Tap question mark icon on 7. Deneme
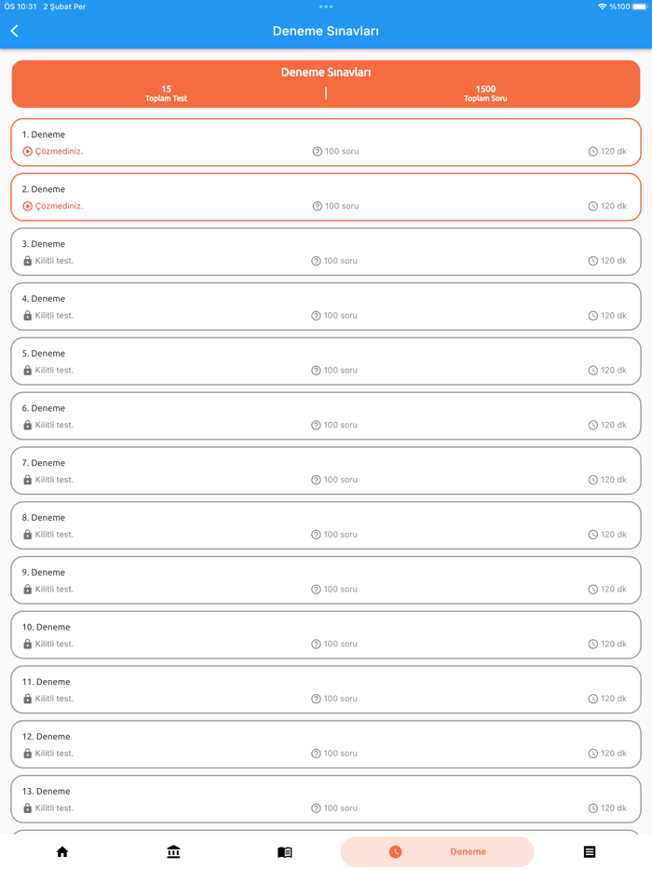 coord(316,480)
